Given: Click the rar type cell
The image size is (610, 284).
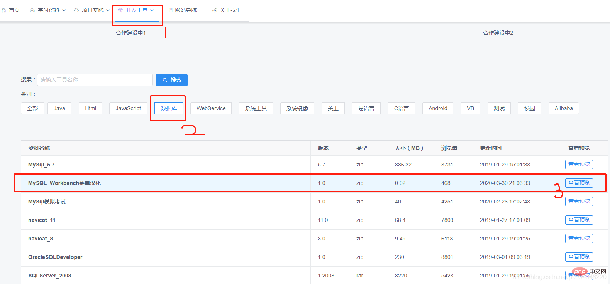Looking at the screenshot, I should (359, 276).
